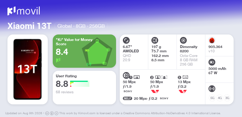Select the 4G network badge
The height and width of the screenshot is (117, 242).
[x=220, y=98]
